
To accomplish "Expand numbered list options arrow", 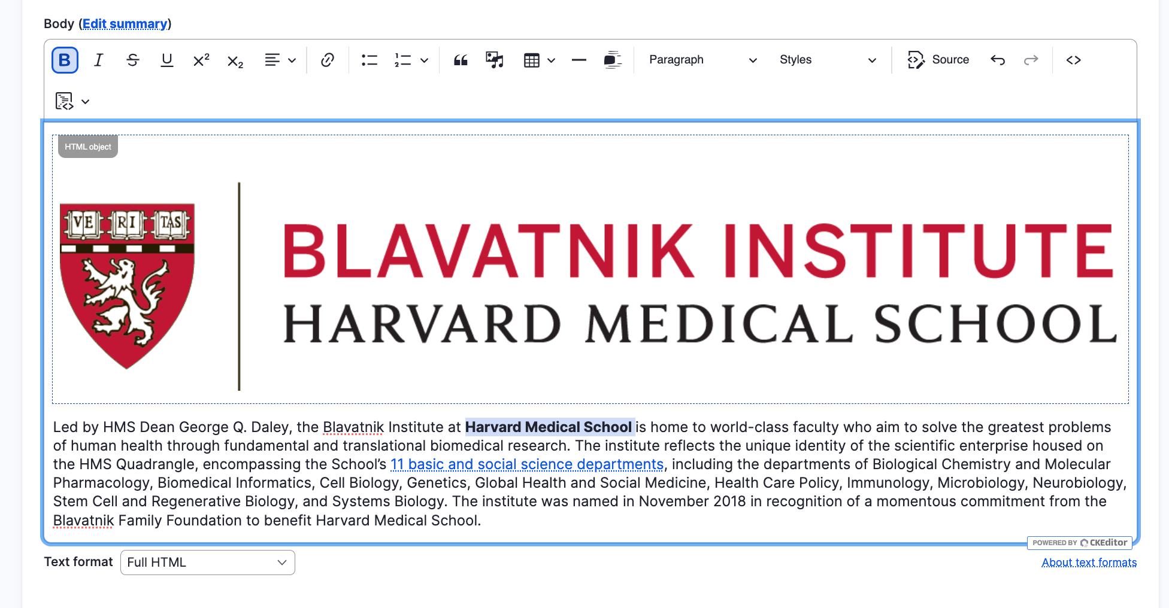I will pyautogui.click(x=424, y=60).
